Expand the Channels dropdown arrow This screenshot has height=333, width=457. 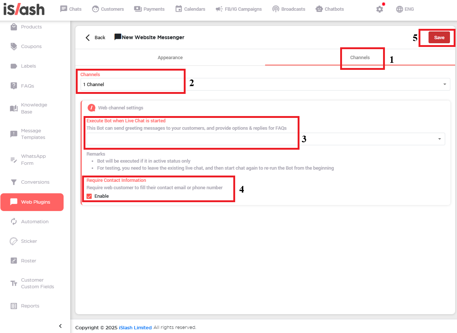[444, 85]
